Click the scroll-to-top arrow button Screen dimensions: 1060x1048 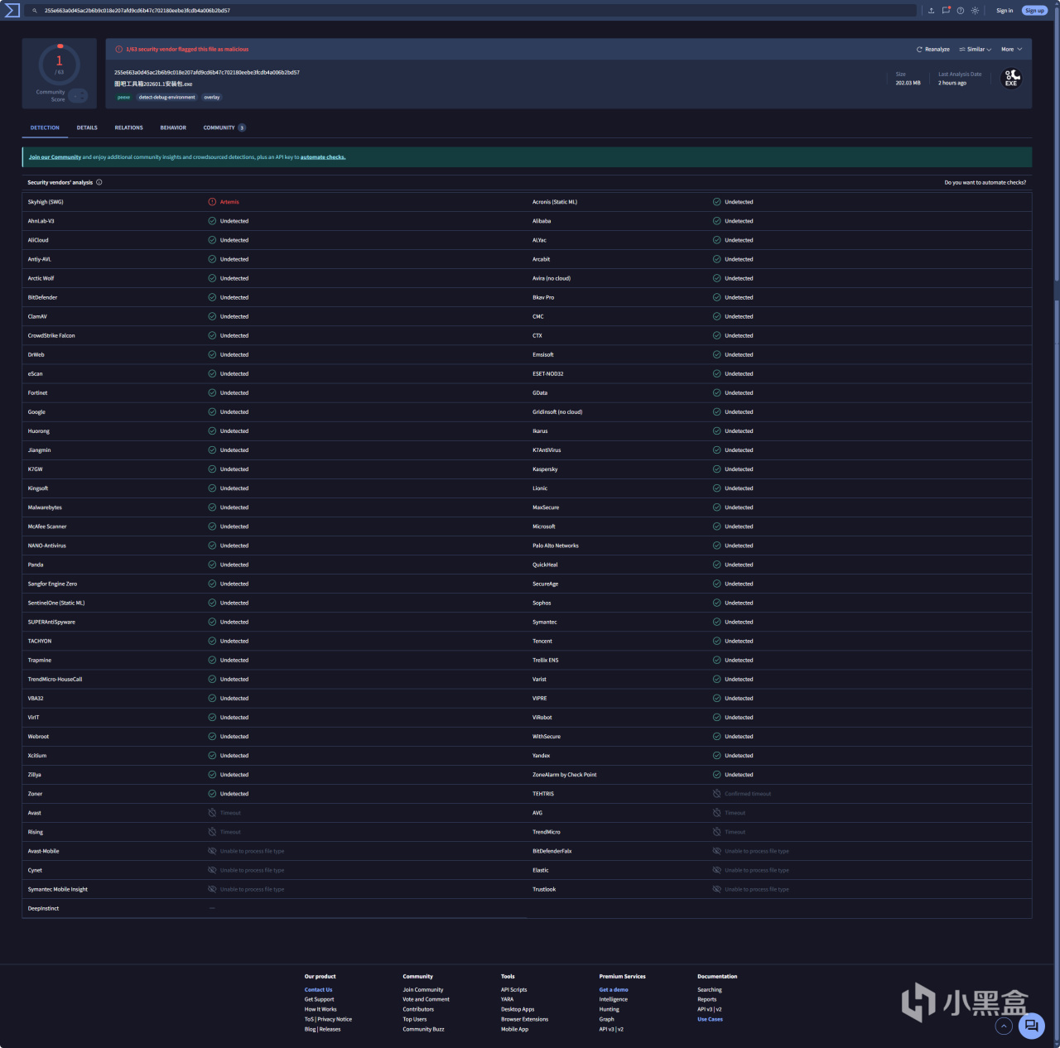pyautogui.click(x=1004, y=1026)
